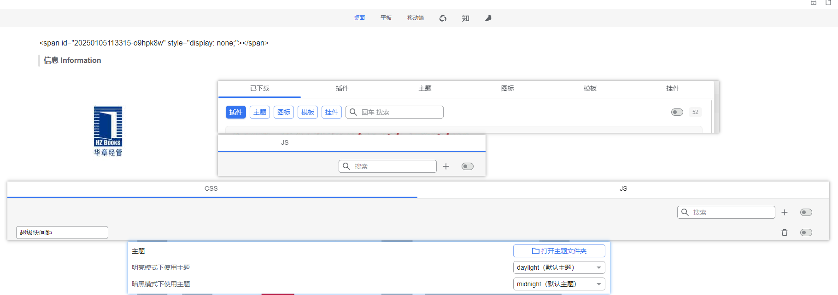Viewport: 838px width, 295px height.
Task: Select the 模板 marketplace top tab
Action: 590,88
